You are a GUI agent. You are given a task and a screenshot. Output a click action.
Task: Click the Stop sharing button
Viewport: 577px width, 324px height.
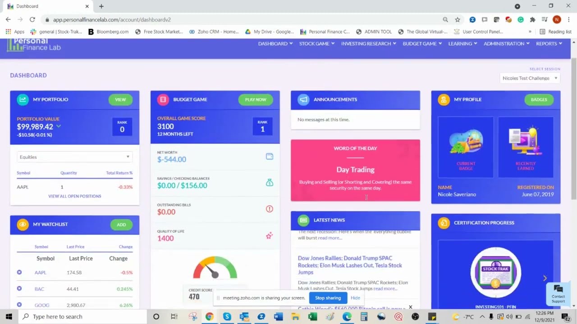point(328,298)
